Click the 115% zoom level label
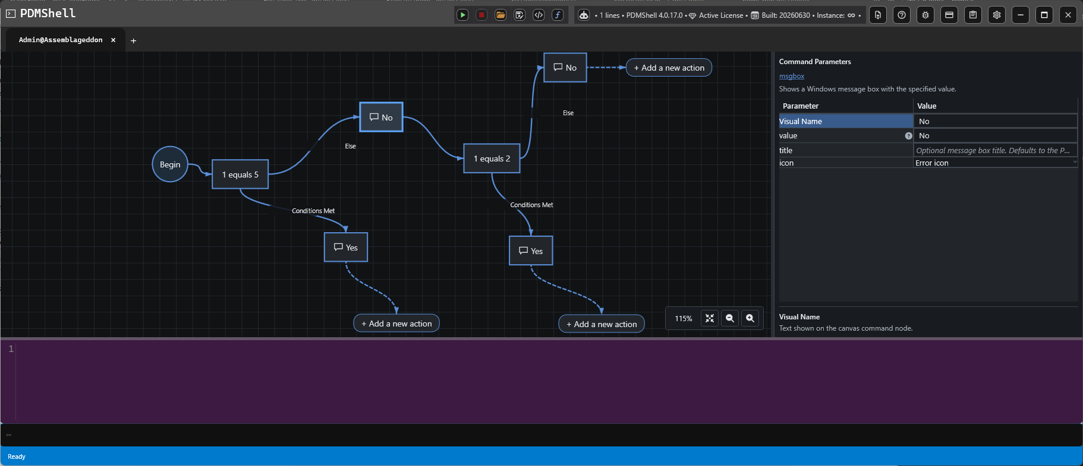The height and width of the screenshot is (466, 1083). pos(684,319)
